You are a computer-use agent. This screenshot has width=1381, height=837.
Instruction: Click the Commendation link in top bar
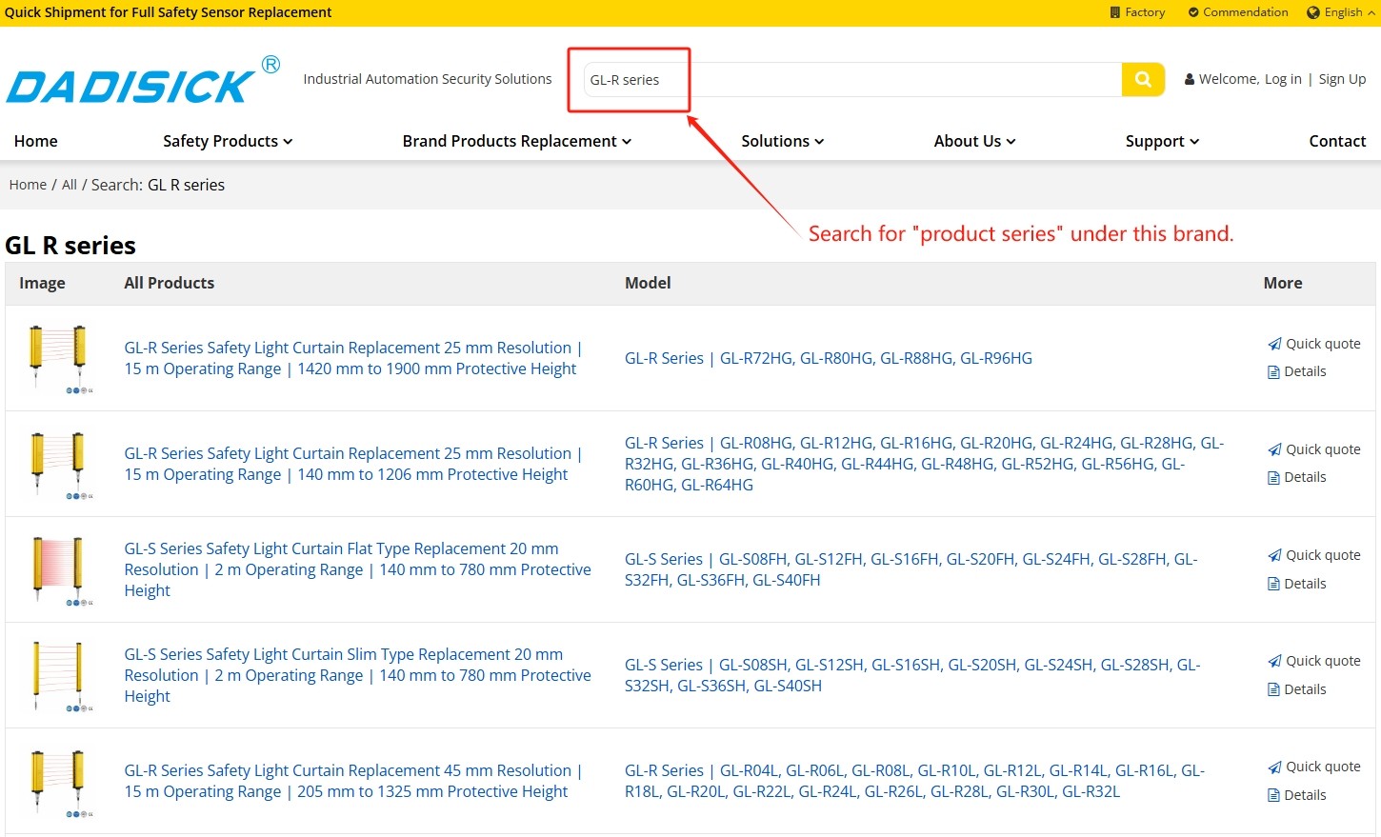click(1245, 12)
